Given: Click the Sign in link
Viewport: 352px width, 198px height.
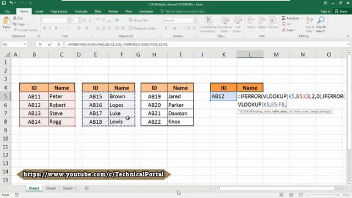Looking at the screenshot, I should point(326,12).
